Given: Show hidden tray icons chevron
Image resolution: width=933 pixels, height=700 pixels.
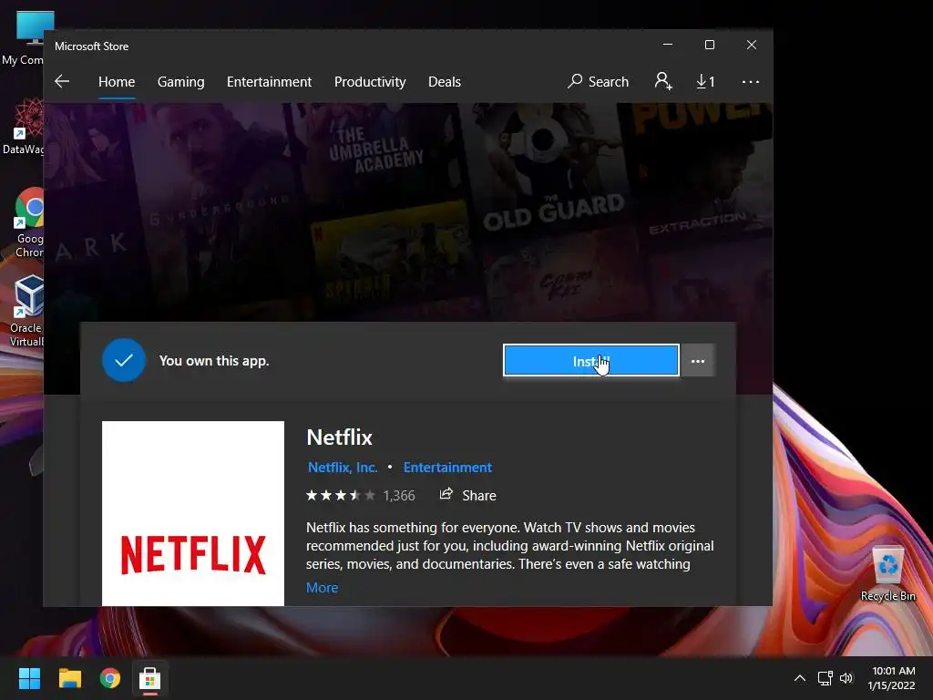Looking at the screenshot, I should (800, 678).
